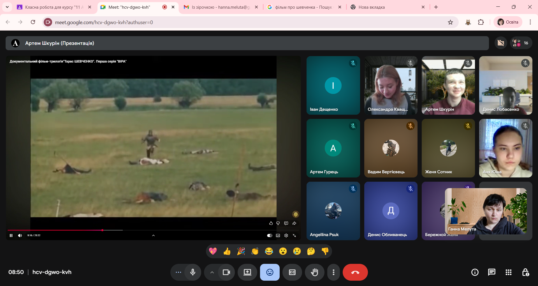Click the channel watermark on the video

click(x=296, y=214)
